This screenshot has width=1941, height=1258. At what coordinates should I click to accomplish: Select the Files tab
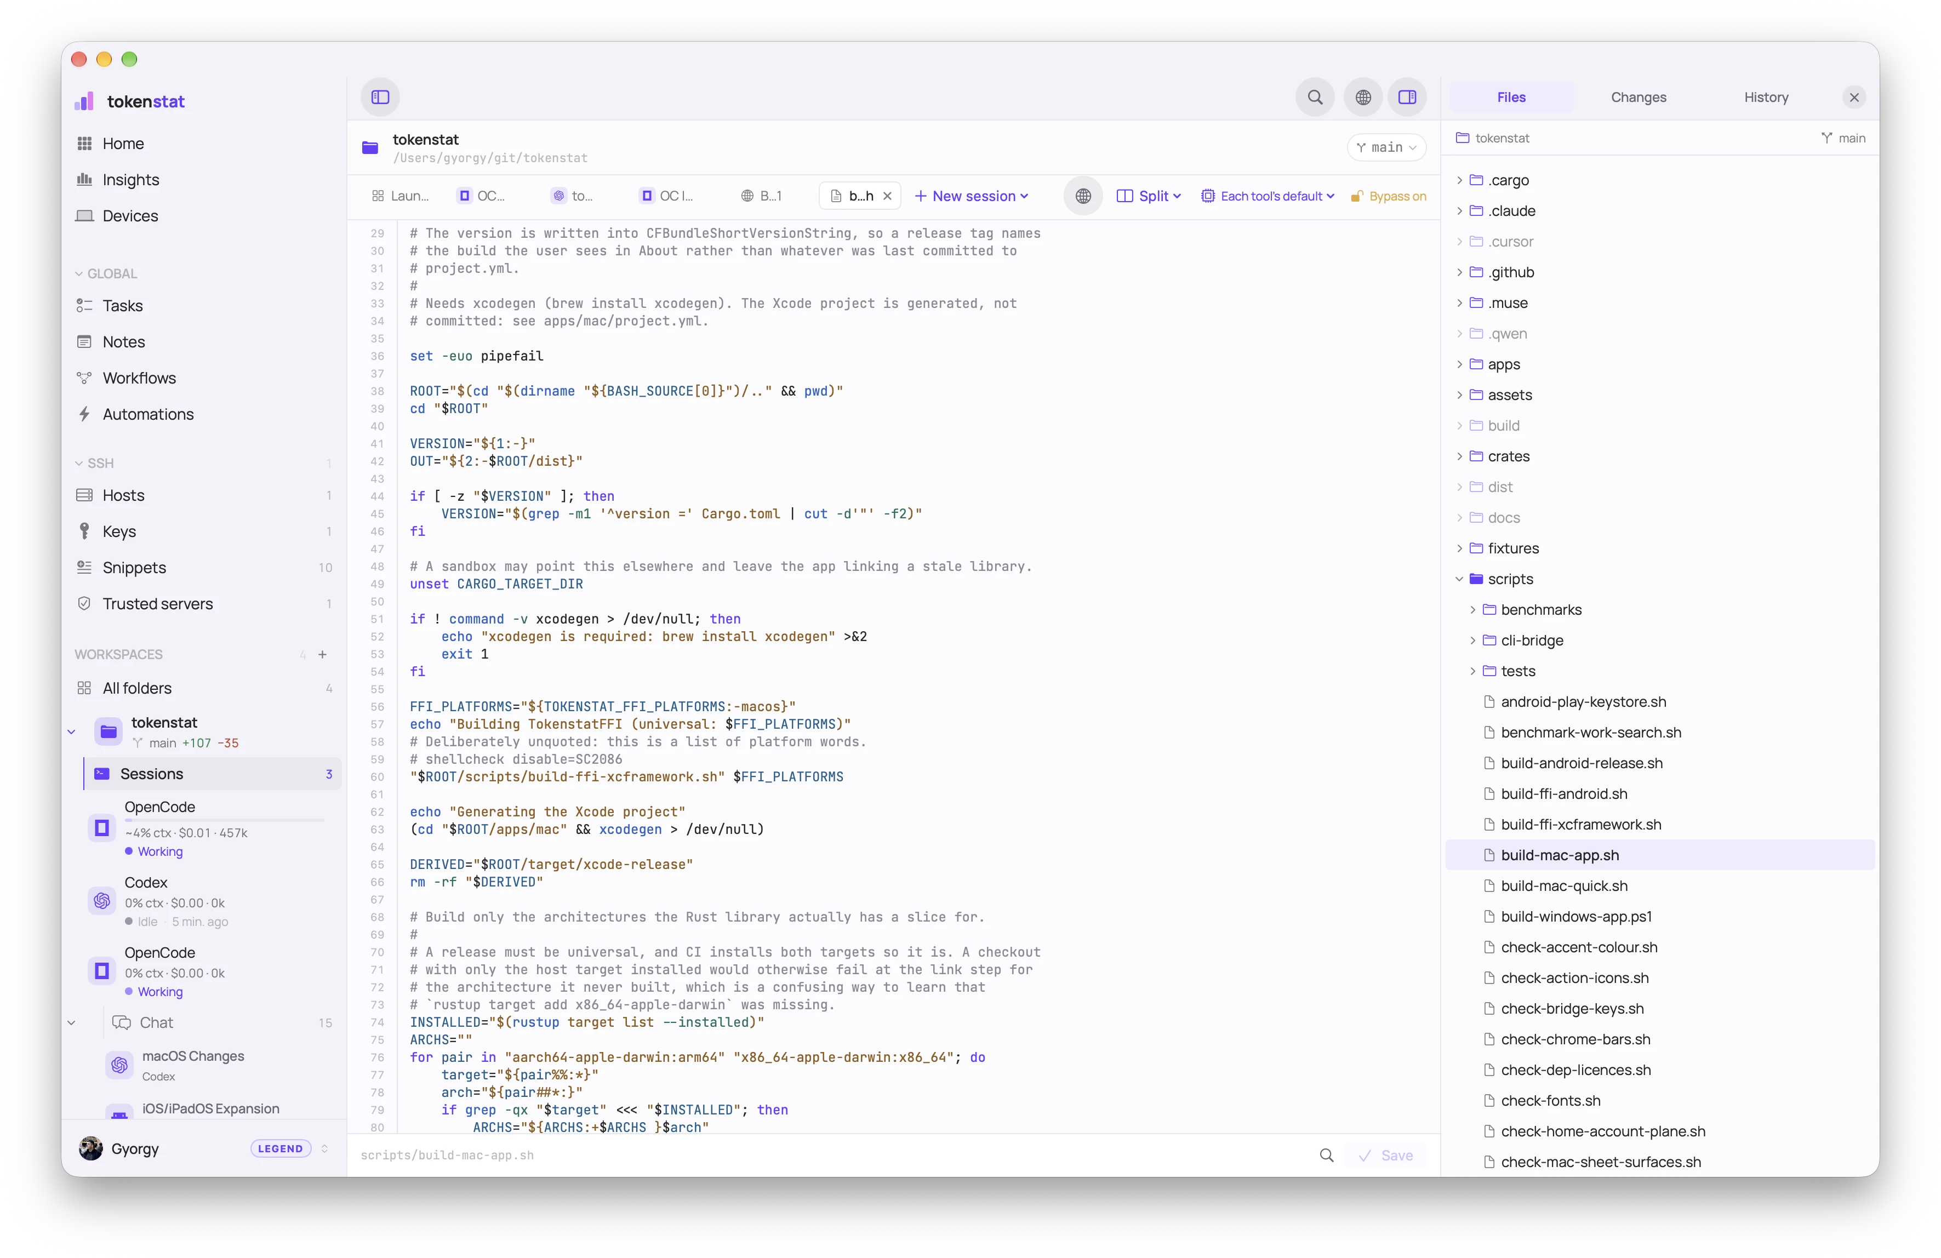point(1510,97)
